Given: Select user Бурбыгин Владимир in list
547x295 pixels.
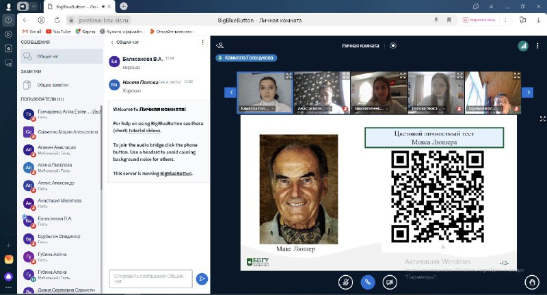Looking at the screenshot, I should [x=61, y=239].
